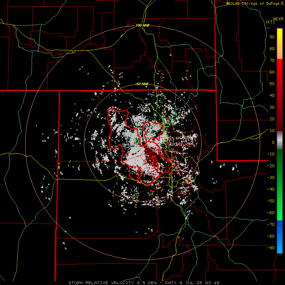
Task: Select the 90 value on the velocity scale
Action: click(272, 37)
